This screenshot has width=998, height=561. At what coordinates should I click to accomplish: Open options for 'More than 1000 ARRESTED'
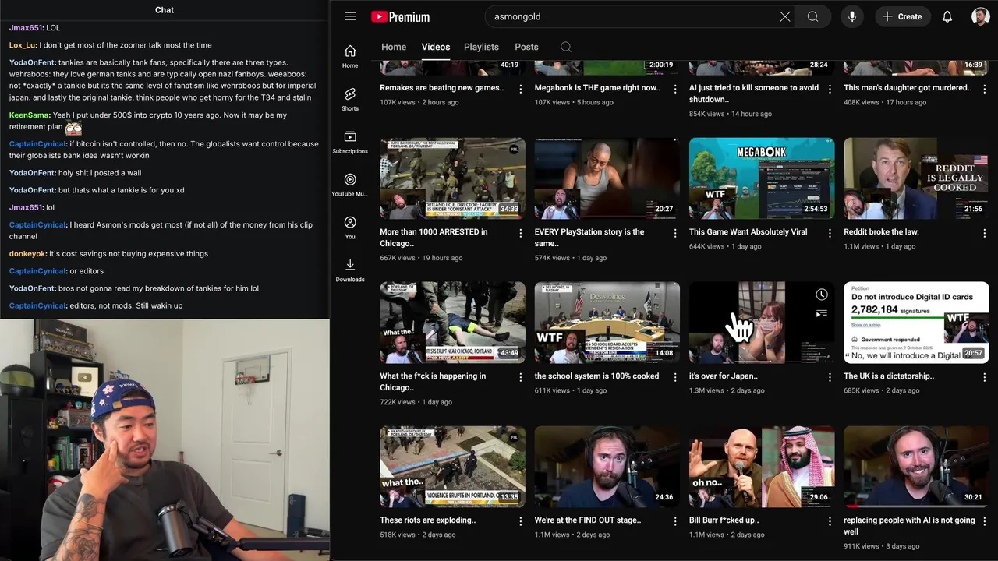point(521,234)
